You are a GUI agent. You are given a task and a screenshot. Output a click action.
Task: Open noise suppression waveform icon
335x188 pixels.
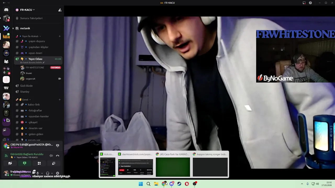(x=51, y=156)
